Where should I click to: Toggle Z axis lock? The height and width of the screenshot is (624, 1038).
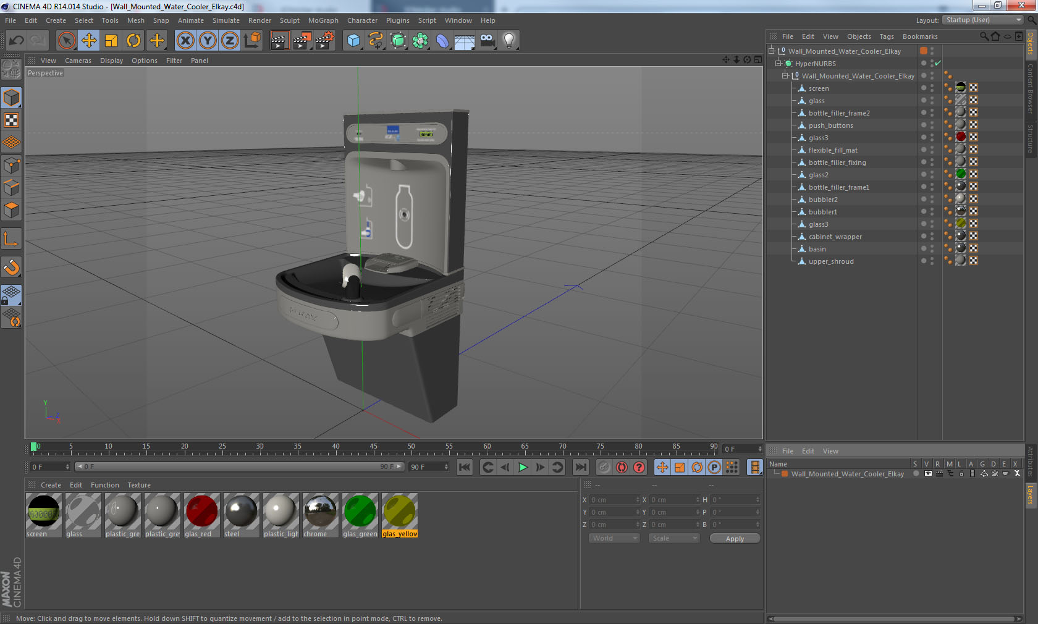(x=230, y=41)
